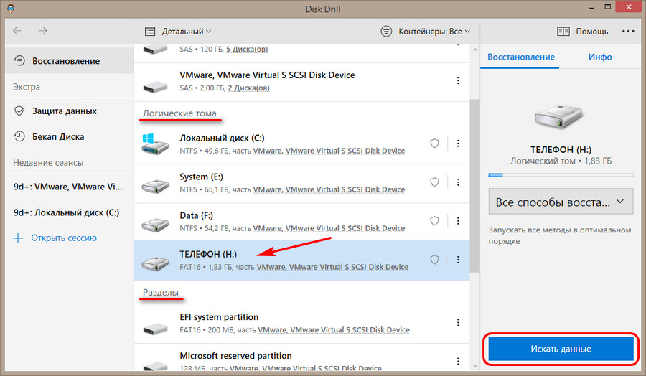
Task: Open the Все способы восста... dropdown
Action: 561,202
